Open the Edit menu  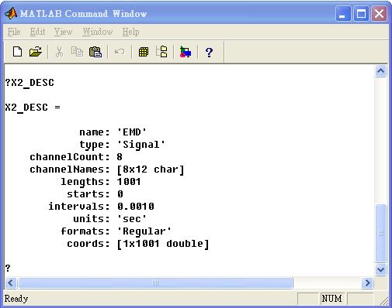click(37, 32)
